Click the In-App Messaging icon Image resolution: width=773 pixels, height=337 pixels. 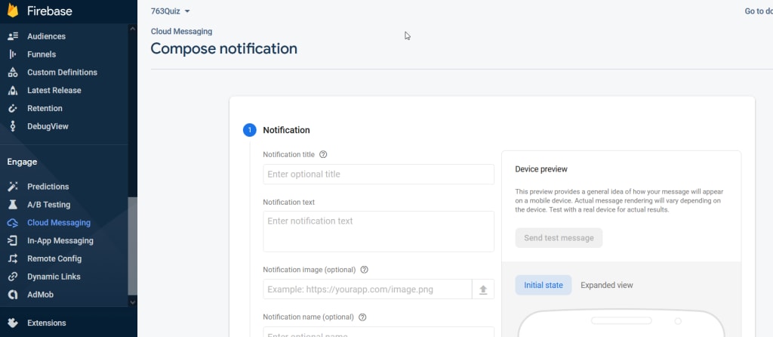(x=13, y=240)
